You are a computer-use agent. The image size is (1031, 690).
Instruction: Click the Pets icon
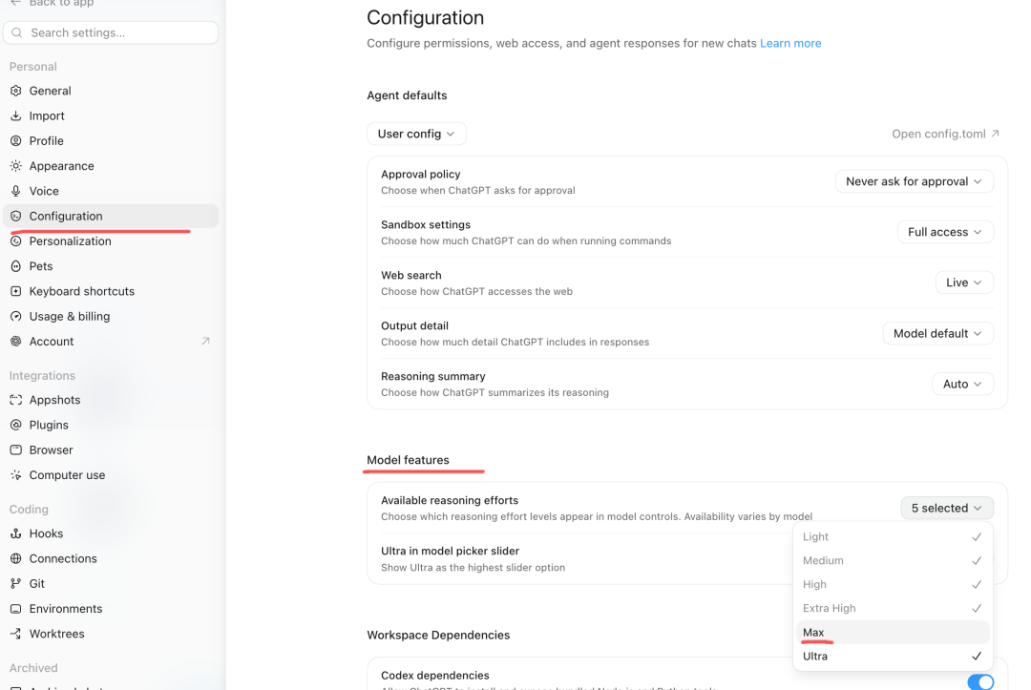(16, 266)
